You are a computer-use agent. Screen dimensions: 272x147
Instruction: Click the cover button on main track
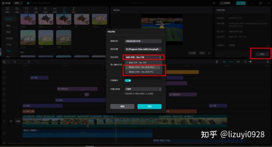point(18,121)
